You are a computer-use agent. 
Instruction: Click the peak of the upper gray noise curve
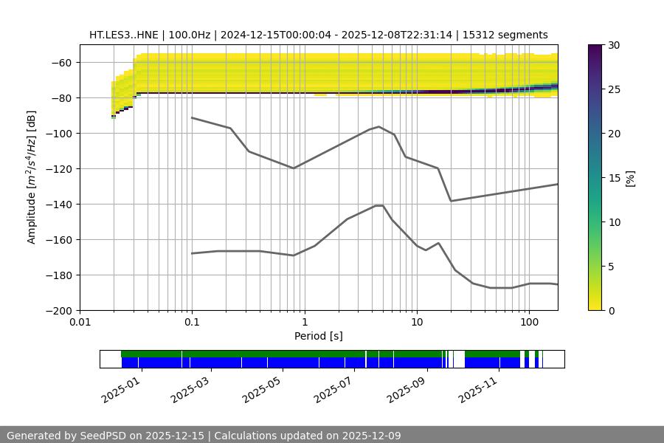(x=379, y=126)
